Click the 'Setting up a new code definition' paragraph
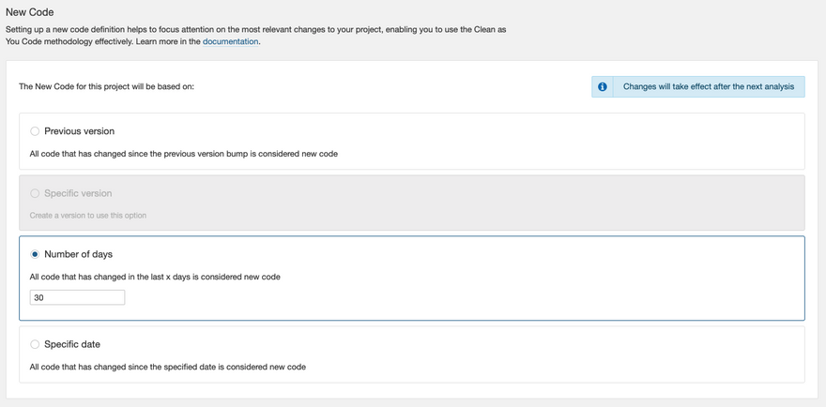Image resolution: width=826 pixels, height=407 pixels. coord(255,30)
